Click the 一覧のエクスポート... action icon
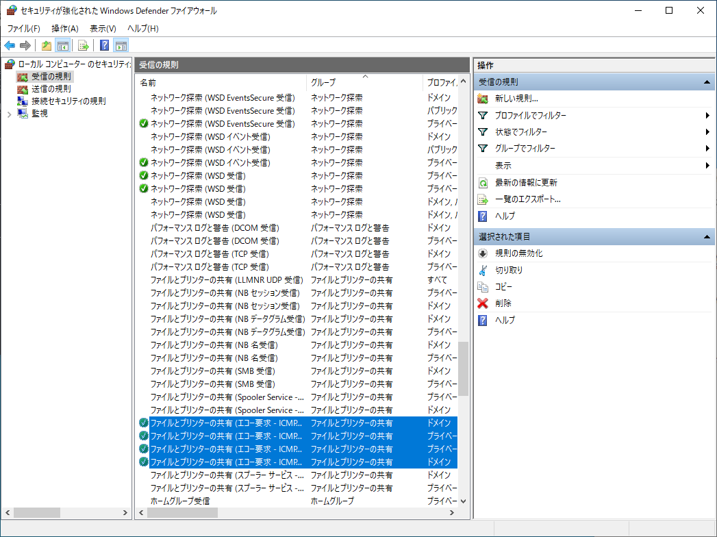The height and width of the screenshot is (537, 717). tap(482, 199)
